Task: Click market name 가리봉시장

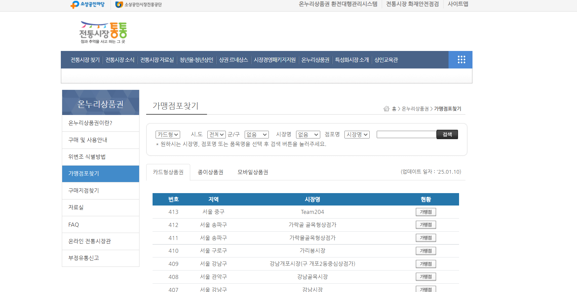Action: point(313,251)
